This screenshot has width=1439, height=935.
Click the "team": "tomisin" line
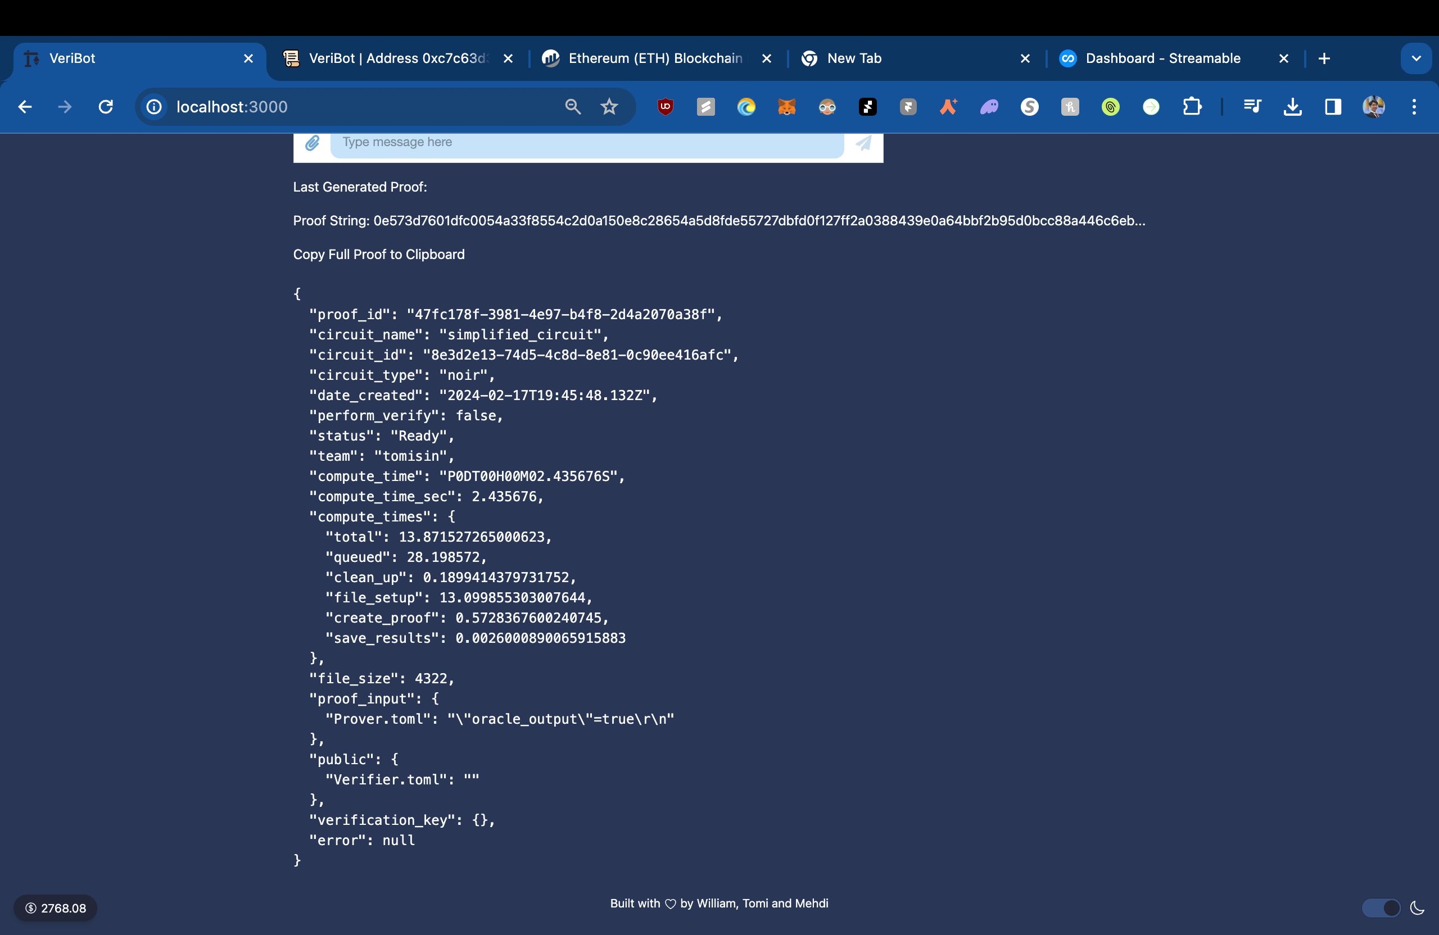[382, 456]
